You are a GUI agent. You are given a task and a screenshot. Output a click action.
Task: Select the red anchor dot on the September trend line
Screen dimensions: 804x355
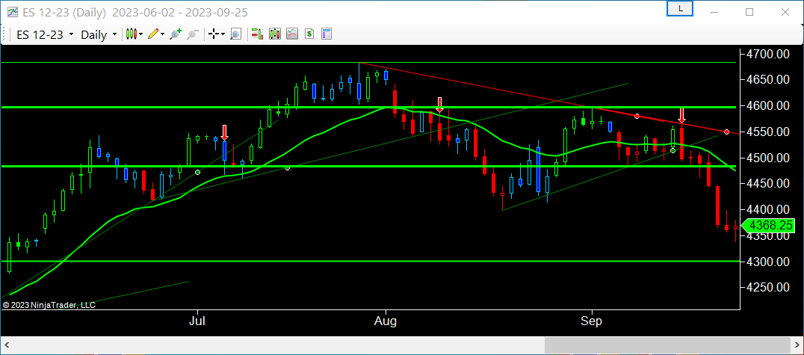(637, 117)
